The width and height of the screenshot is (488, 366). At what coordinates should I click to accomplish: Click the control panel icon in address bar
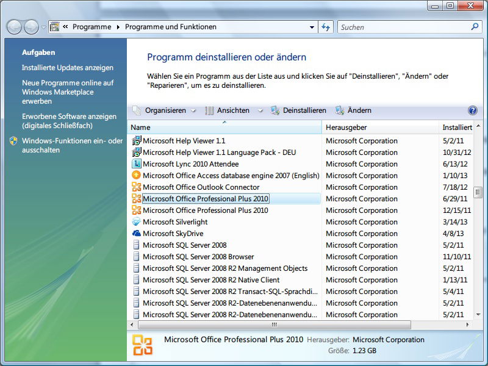click(55, 27)
